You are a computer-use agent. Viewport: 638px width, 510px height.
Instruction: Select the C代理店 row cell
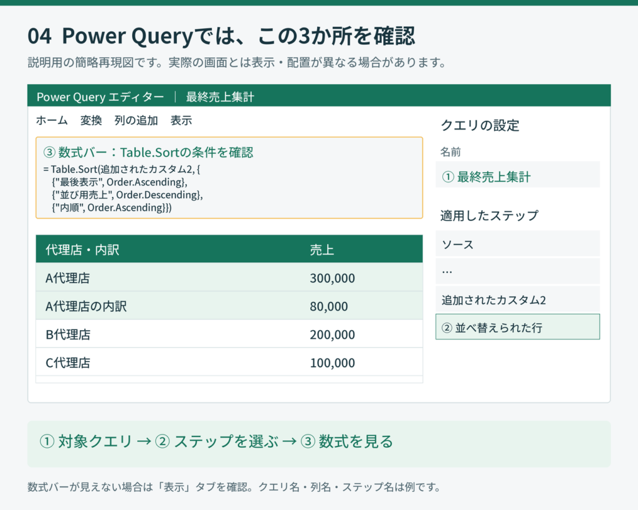pos(67,362)
